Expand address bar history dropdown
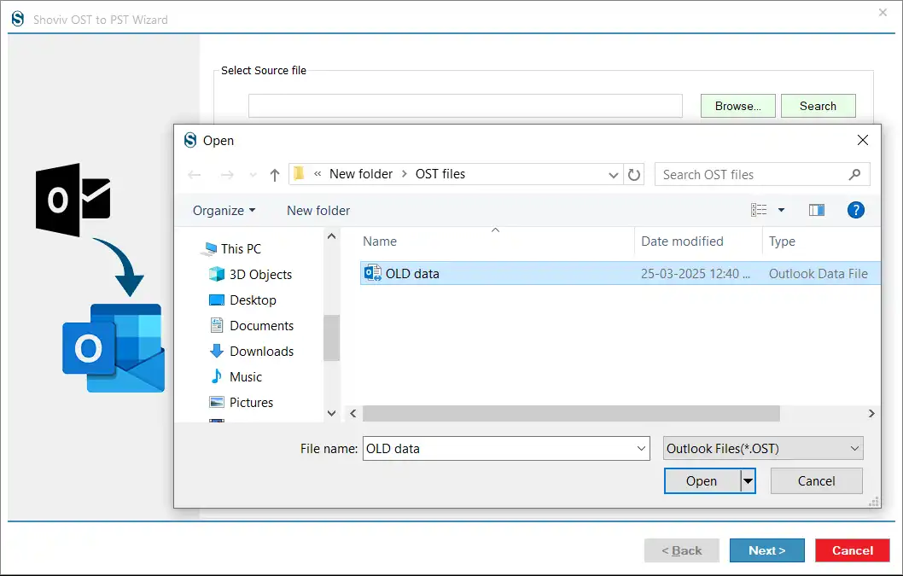 tap(614, 175)
